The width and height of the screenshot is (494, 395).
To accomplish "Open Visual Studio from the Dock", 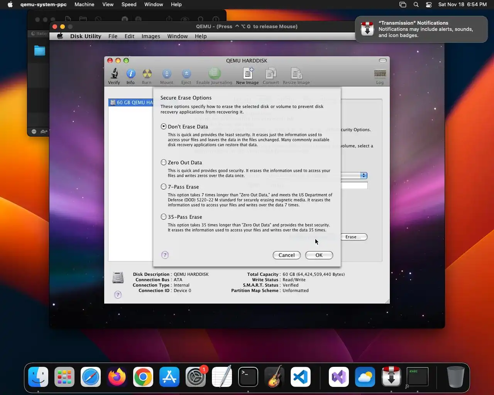I will pyautogui.click(x=339, y=377).
